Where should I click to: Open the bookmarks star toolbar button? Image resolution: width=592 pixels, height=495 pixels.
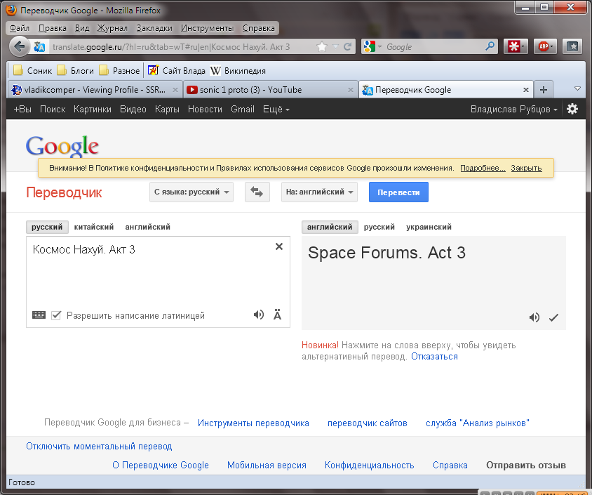[573, 46]
